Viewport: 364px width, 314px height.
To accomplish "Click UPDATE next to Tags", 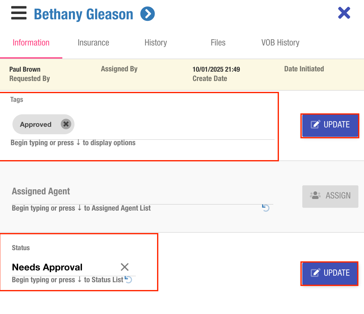I will tap(330, 125).
